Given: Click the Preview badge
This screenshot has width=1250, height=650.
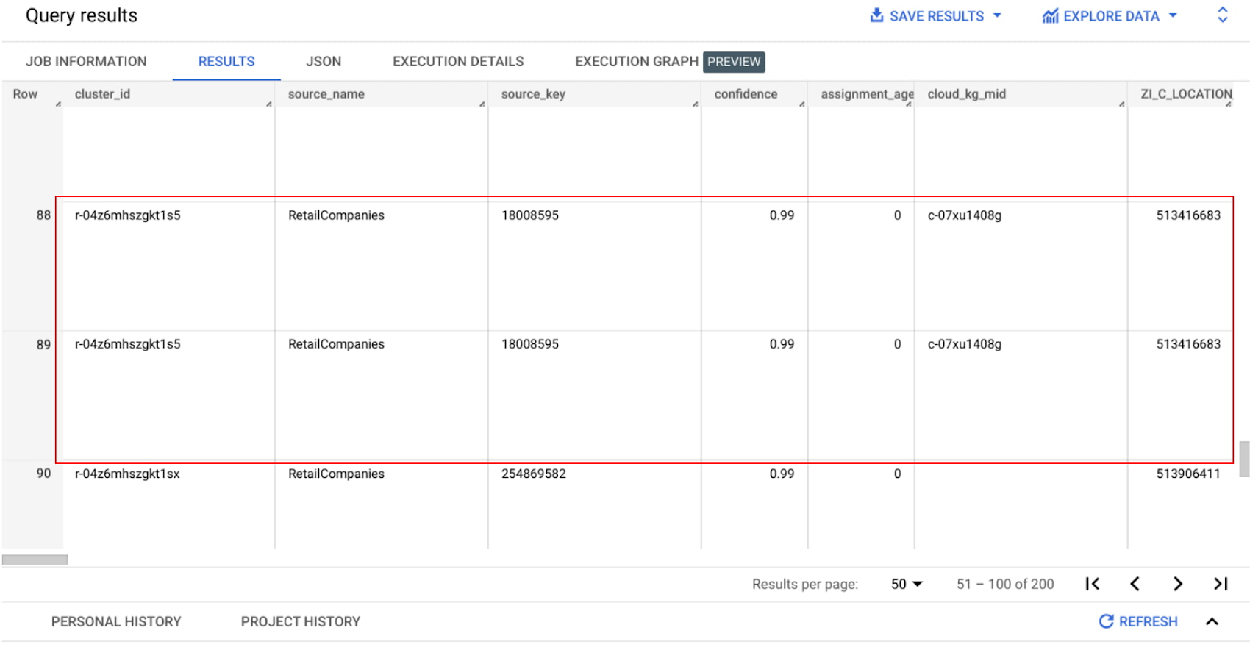Looking at the screenshot, I should click(x=734, y=62).
